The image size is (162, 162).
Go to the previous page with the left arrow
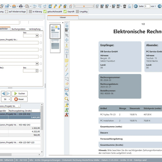pyautogui.click(x=136, y=6)
